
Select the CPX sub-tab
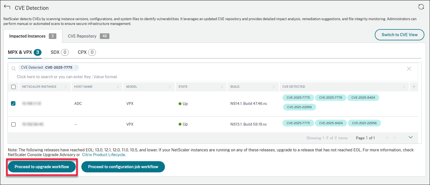tap(87, 52)
